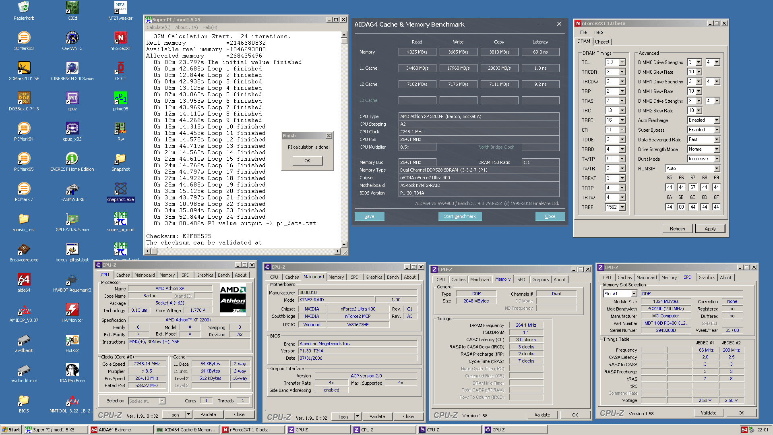Launch OCCT from the desktop
773x435 pixels.
click(x=120, y=71)
